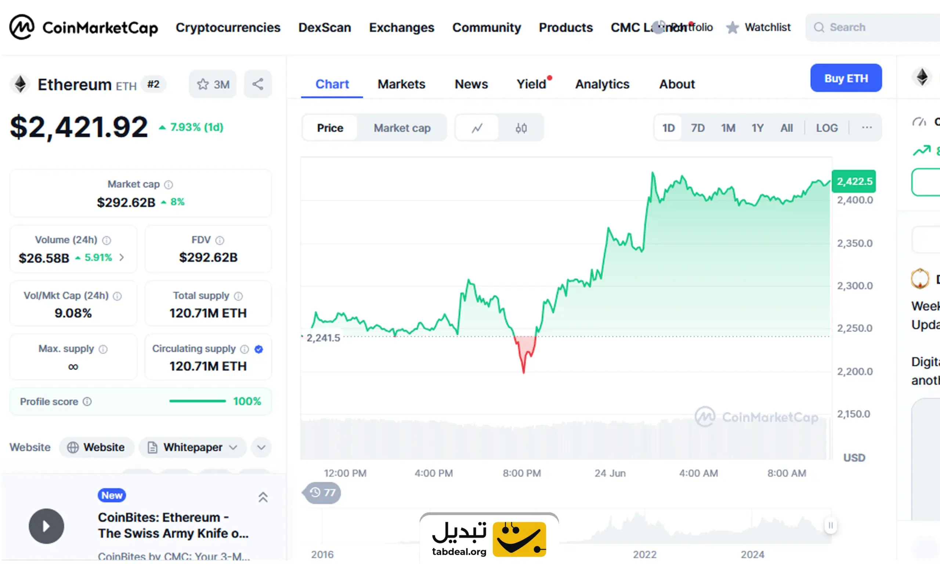Open the Markets tab

(x=401, y=84)
